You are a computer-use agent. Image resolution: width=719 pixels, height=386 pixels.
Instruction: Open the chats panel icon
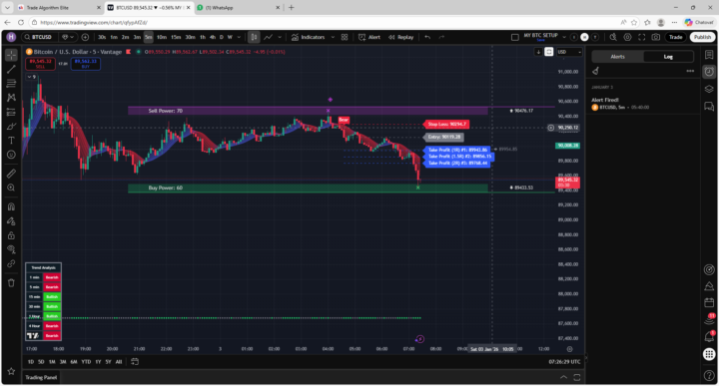(x=709, y=107)
